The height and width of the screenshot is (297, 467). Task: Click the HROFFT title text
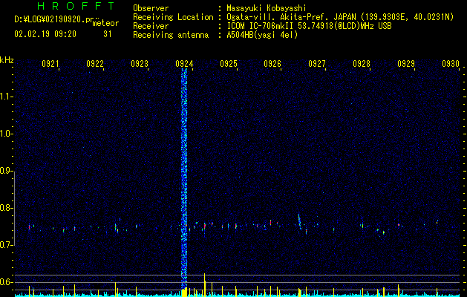pos(76,6)
